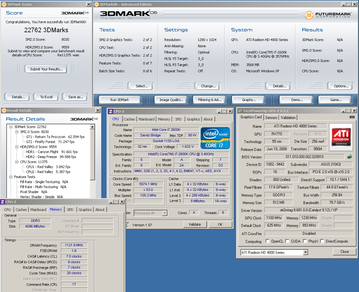Viewport: 359px width, 292px height.
Task: Click the Game... button
Action: [336, 100]
